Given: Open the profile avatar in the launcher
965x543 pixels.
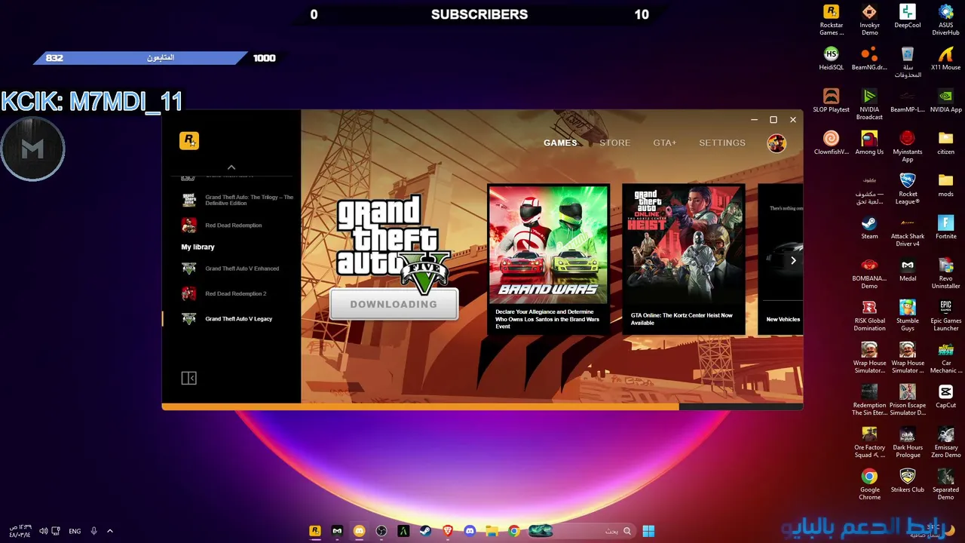Looking at the screenshot, I should pos(777,143).
